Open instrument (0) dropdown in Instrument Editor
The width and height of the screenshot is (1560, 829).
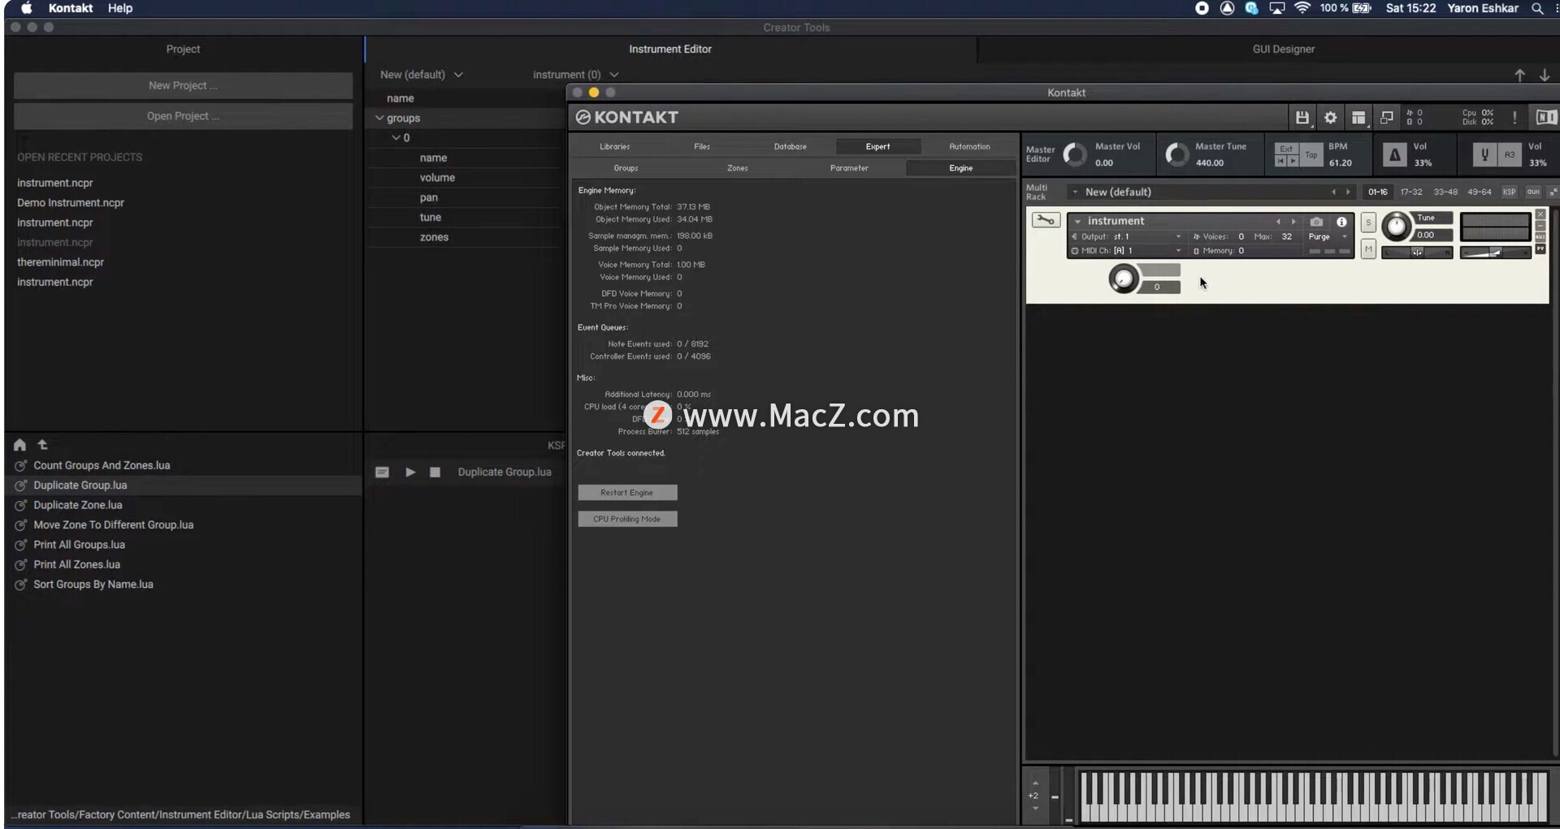(575, 75)
